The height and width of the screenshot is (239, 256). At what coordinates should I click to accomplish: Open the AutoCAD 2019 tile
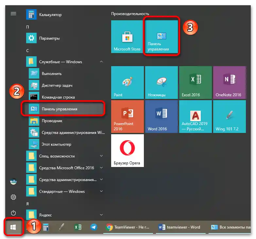click(196, 117)
